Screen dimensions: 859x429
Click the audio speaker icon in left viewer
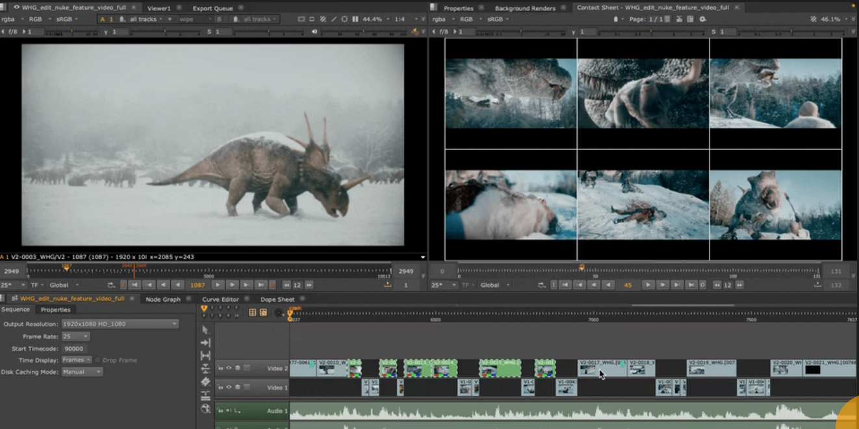point(314,32)
